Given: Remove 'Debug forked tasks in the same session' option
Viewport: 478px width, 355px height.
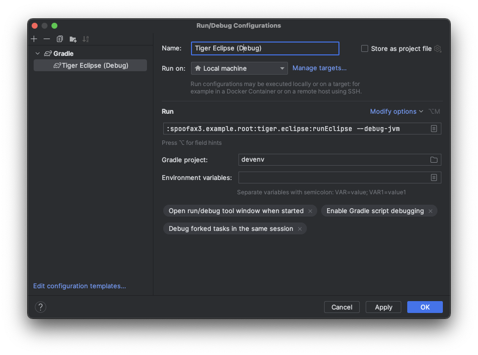Looking at the screenshot, I should (x=300, y=229).
